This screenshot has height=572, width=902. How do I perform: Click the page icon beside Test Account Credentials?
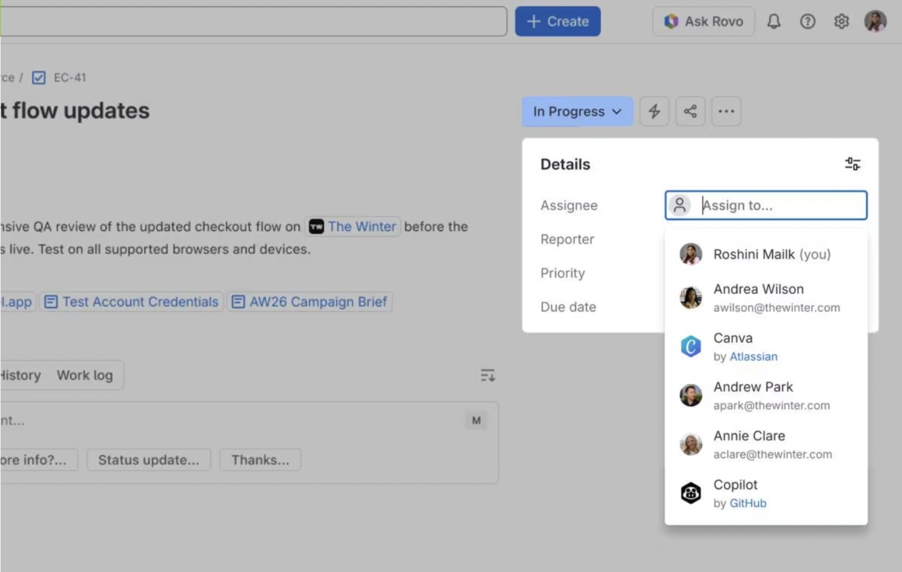click(51, 302)
